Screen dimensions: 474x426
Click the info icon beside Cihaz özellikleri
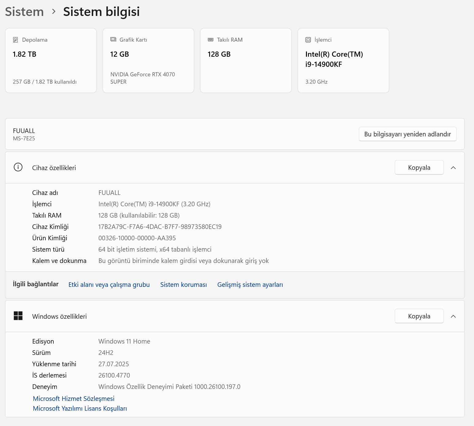tap(18, 167)
